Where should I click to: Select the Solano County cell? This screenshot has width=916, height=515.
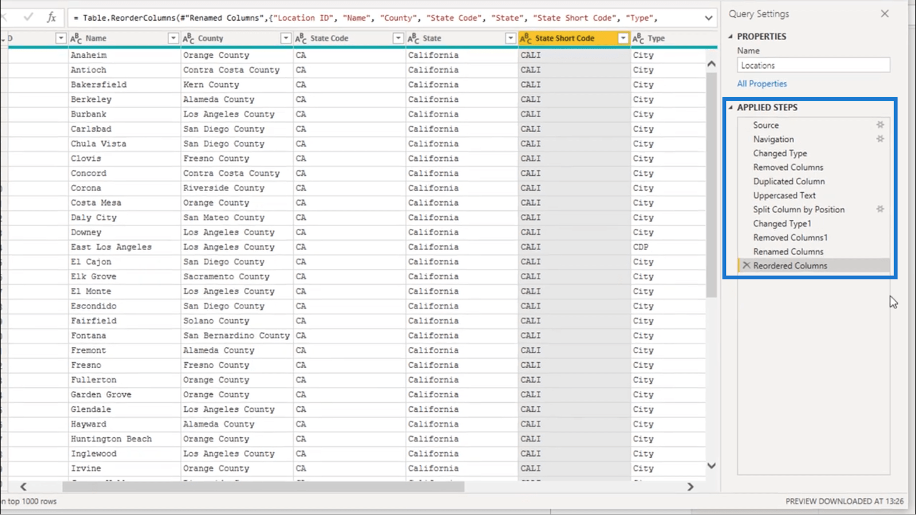click(236, 321)
